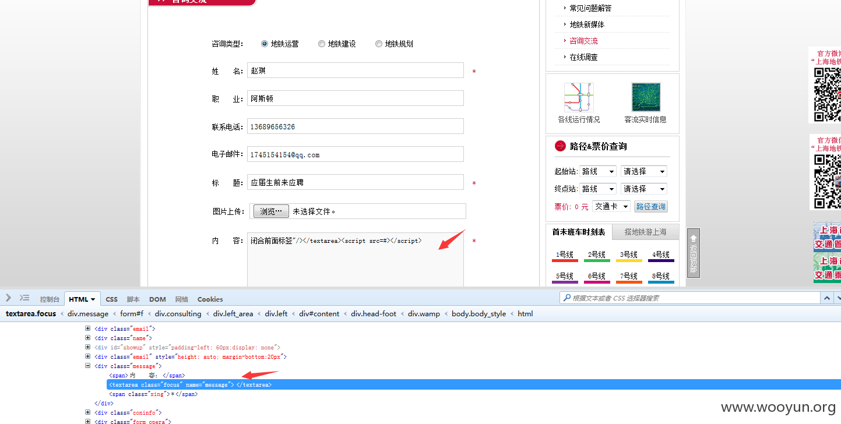Screen dimensions: 841x424
Task: Click the 电子邮件 field with the qq.com address
Action: tap(356, 154)
